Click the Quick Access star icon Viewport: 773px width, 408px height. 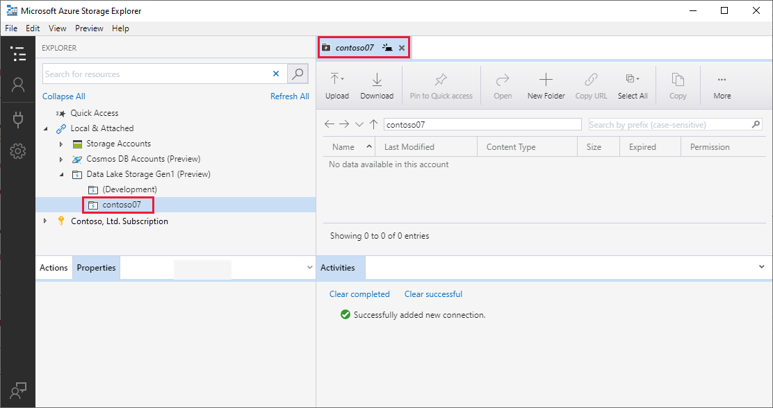point(60,113)
